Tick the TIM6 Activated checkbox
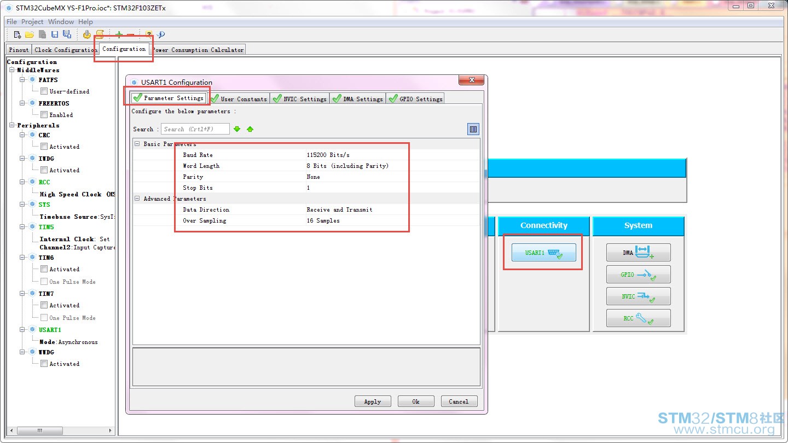 (44, 269)
